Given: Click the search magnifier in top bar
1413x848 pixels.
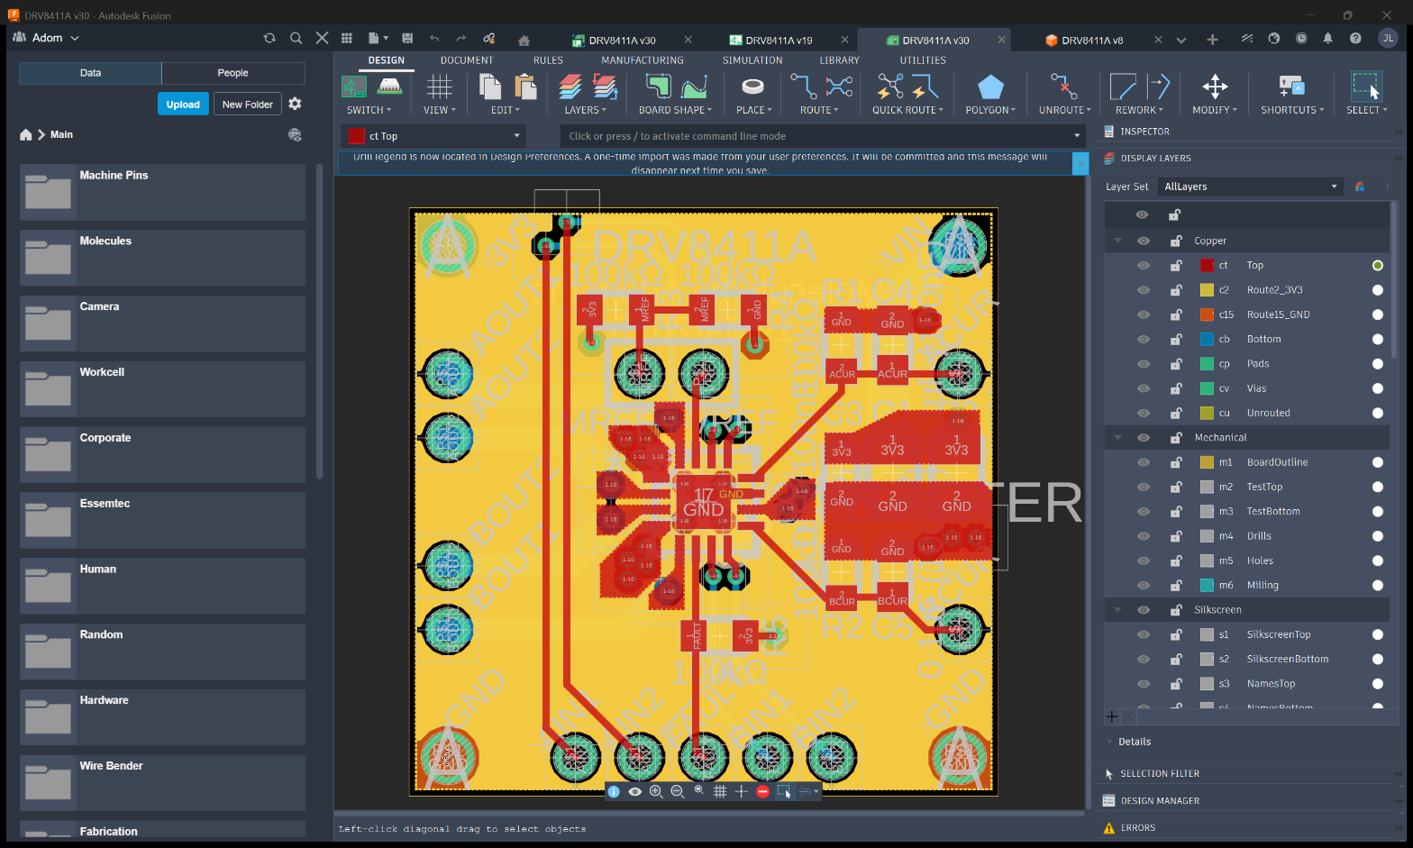Looking at the screenshot, I should point(296,38).
